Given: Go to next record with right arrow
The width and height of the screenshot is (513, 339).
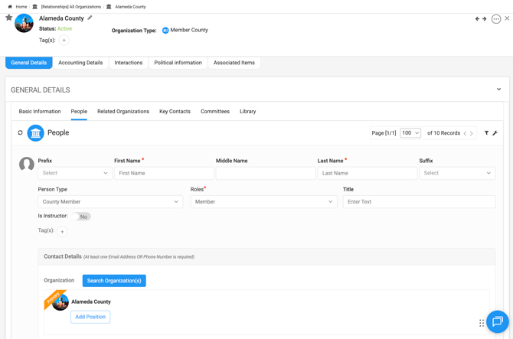Looking at the screenshot, I should coord(485,19).
